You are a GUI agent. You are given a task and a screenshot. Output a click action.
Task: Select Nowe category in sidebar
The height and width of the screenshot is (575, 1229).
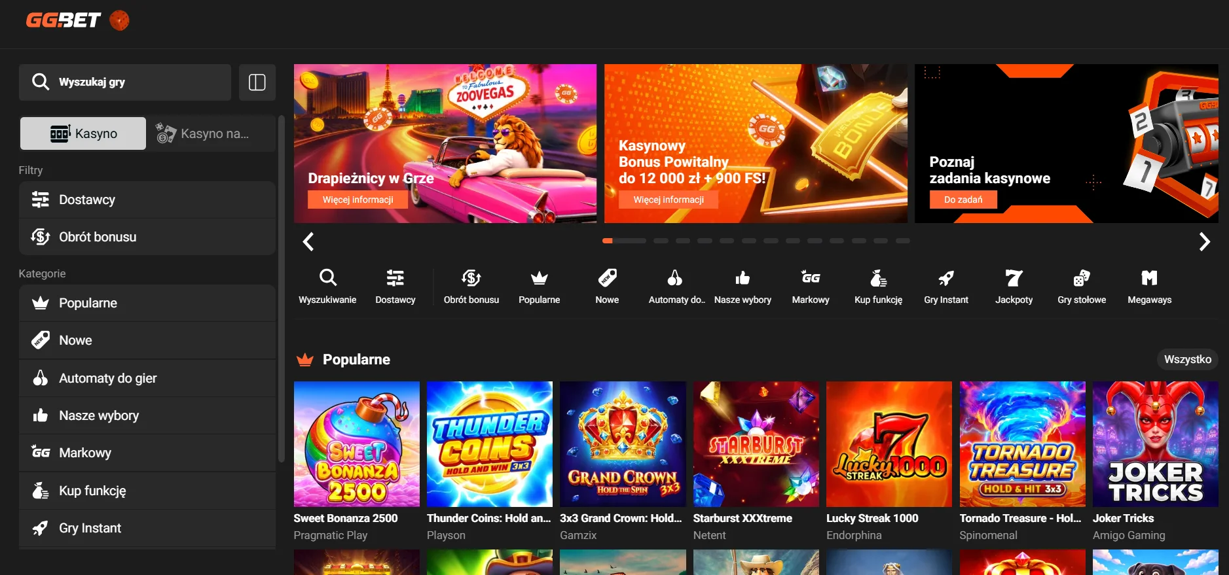pos(147,340)
